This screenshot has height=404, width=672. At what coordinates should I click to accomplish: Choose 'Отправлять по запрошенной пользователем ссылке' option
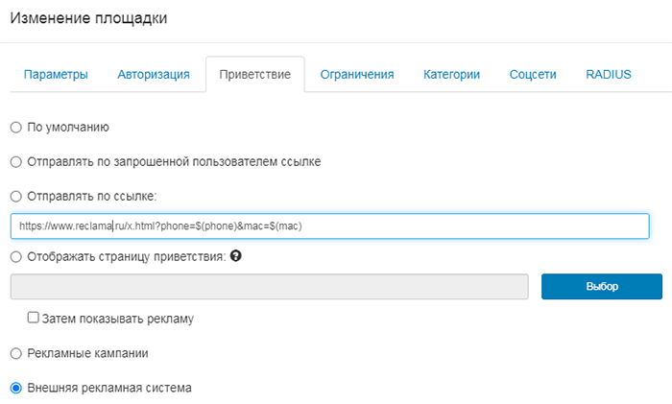pos(14,161)
